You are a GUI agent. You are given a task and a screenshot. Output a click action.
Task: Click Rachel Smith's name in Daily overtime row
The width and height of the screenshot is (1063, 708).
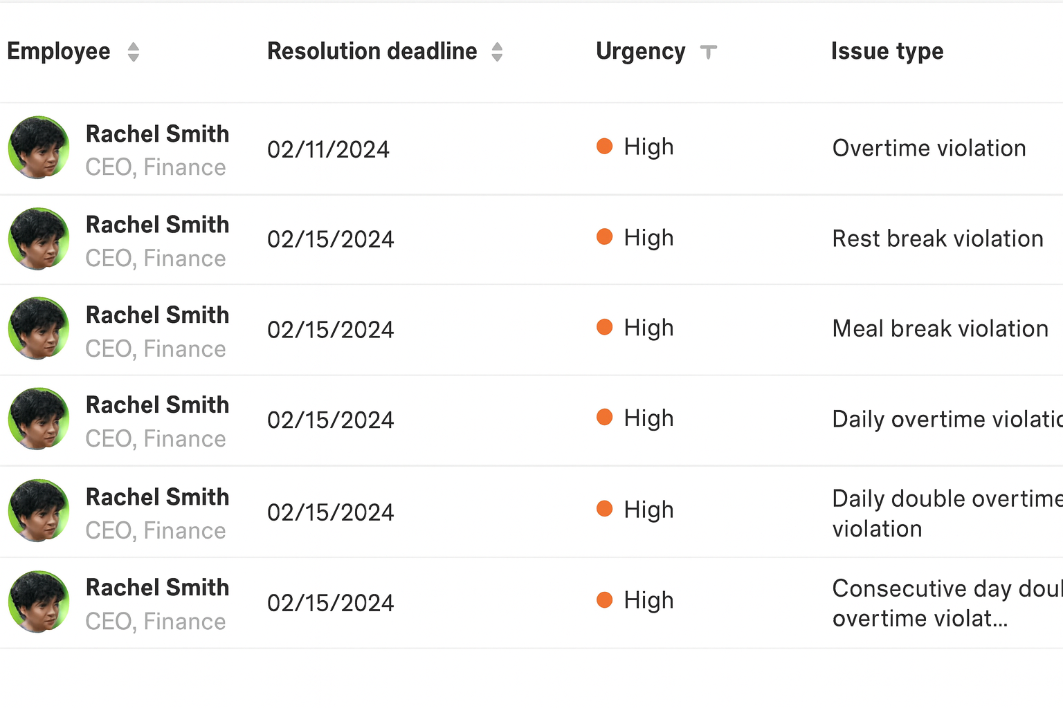pyautogui.click(x=157, y=405)
